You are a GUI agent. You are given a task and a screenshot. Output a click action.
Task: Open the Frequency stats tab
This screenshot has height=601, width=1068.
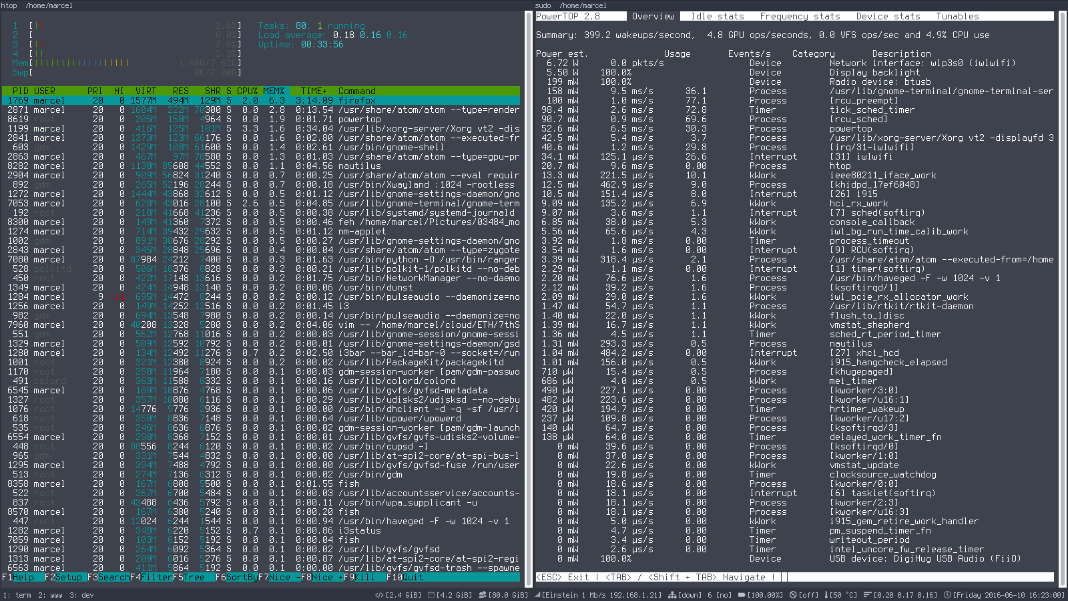click(x=800, y=16)
